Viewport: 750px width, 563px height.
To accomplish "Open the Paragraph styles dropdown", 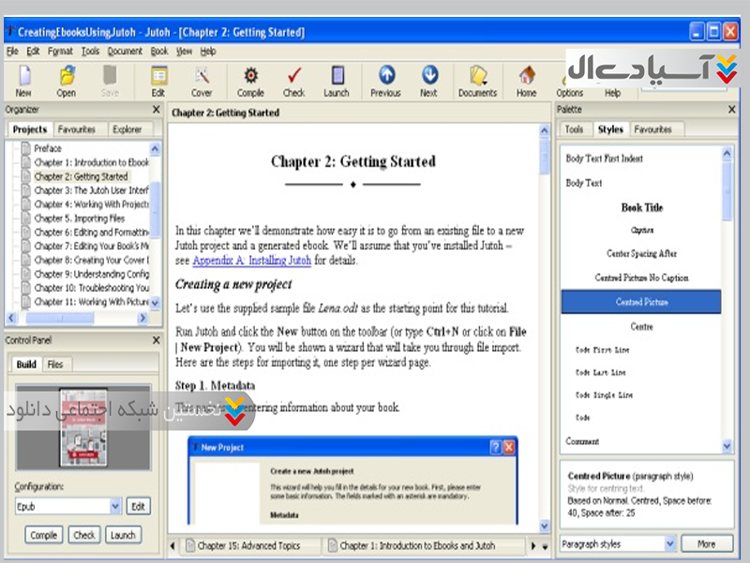I will (669, 544).
